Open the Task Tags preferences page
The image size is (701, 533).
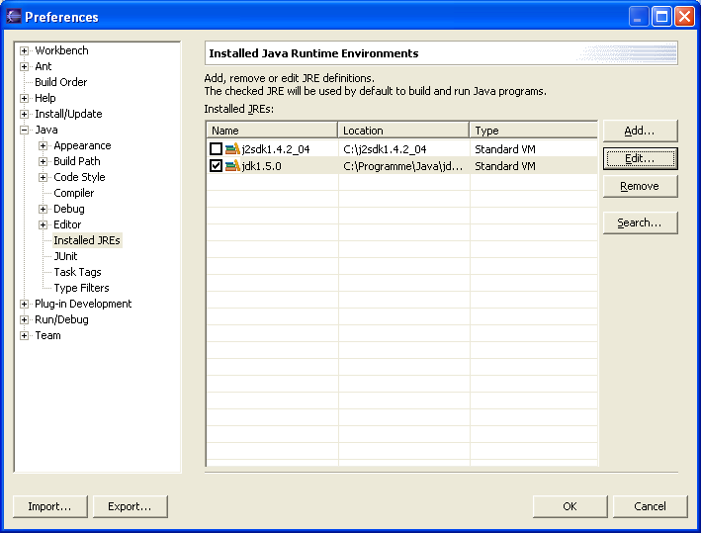click(77, 272)
